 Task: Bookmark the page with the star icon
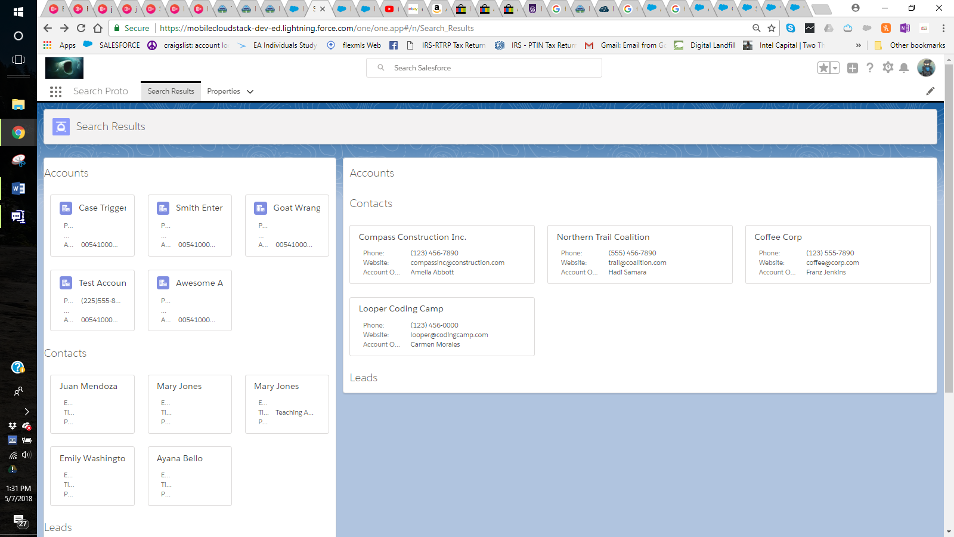point(771,28)
